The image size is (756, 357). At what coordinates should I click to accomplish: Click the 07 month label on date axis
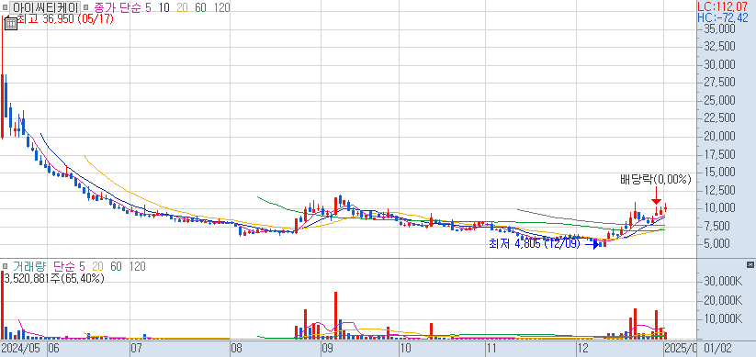tap(137, 349)
